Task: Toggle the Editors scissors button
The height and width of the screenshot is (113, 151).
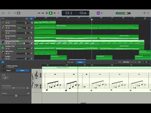Action: [19, 13]
